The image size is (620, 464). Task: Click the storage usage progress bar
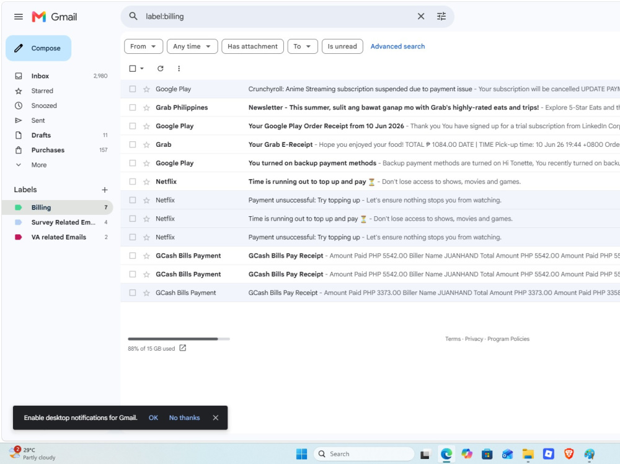[179, 339]
